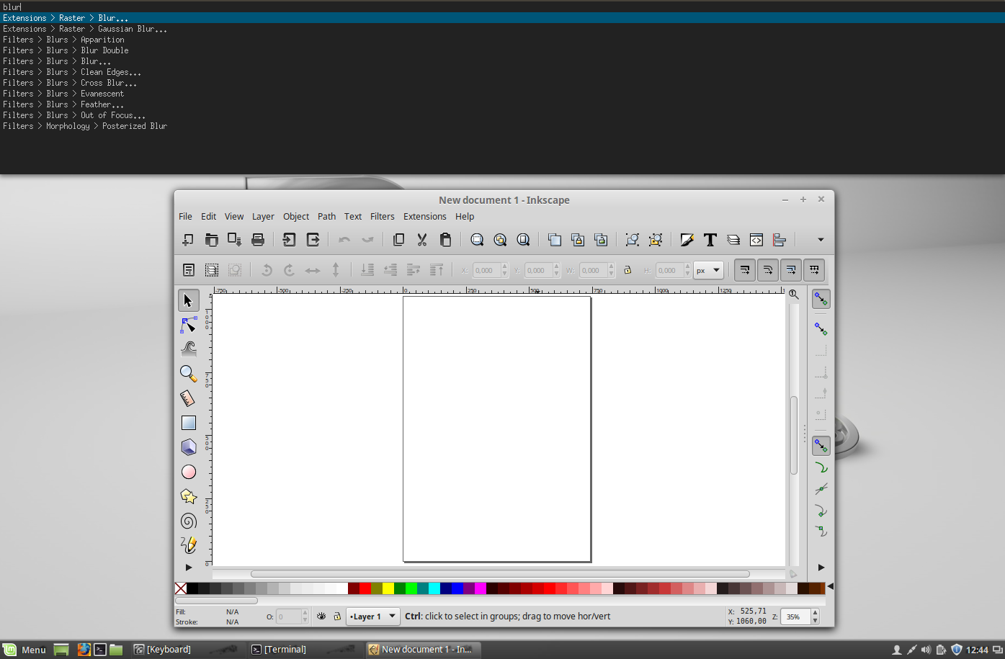Image resolution: width=1005 pixels, height=659 pixels.
Task: Open the units dropdown showing px
Action: (708, 269)
